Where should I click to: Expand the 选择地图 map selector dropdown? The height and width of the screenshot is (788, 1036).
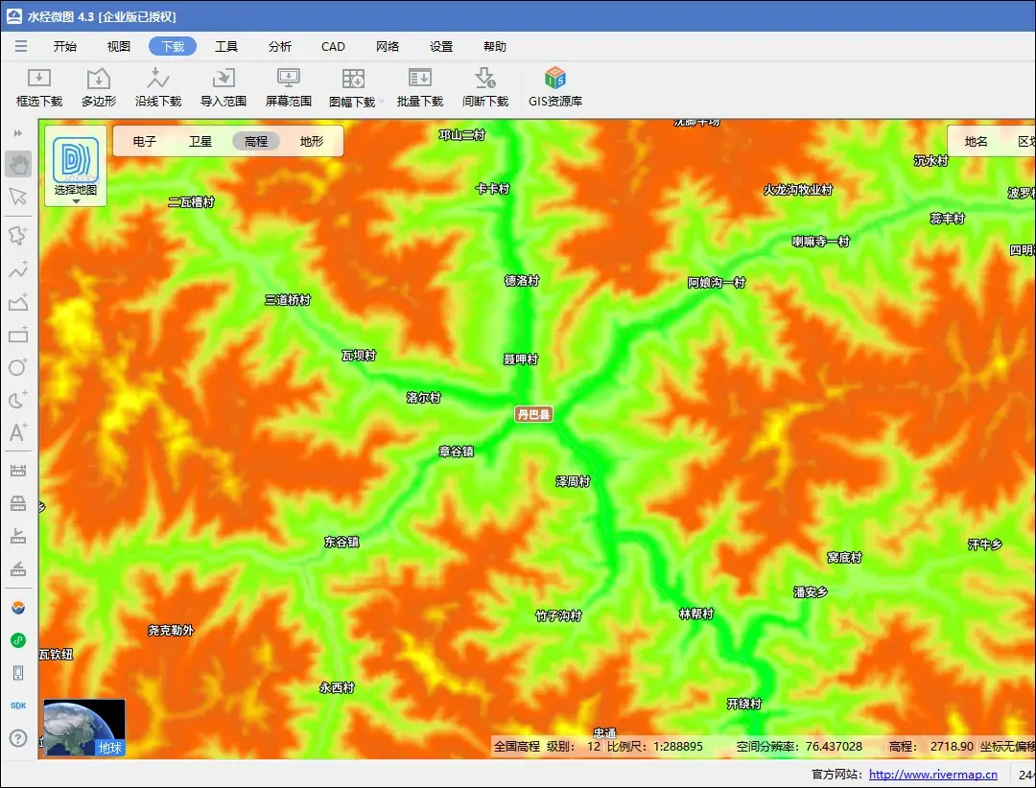(x=75, y=168)
